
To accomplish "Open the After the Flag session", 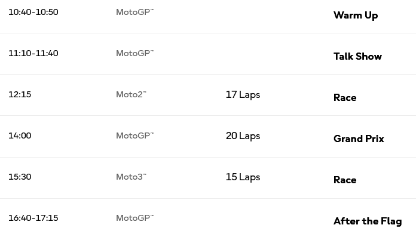I will pyautogui.click(x=368, y=221).
